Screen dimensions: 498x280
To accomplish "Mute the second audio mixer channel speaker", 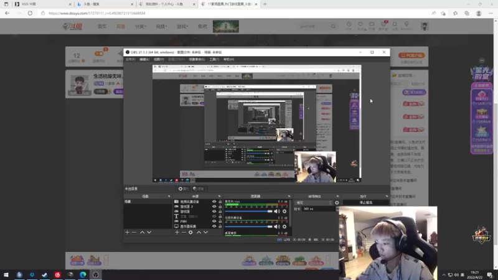I will click(x=277, y=226).
